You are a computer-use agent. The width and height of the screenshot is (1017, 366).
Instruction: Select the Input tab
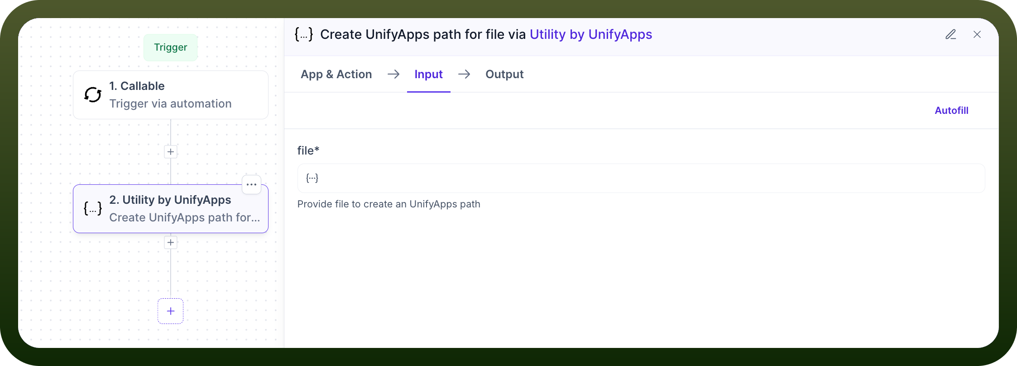point(429,74)
